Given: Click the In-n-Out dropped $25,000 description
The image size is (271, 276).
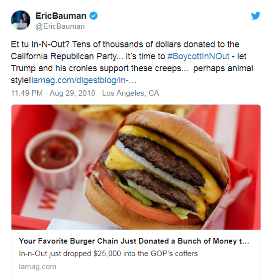Looking at the screenshot, I should point(108,254).
